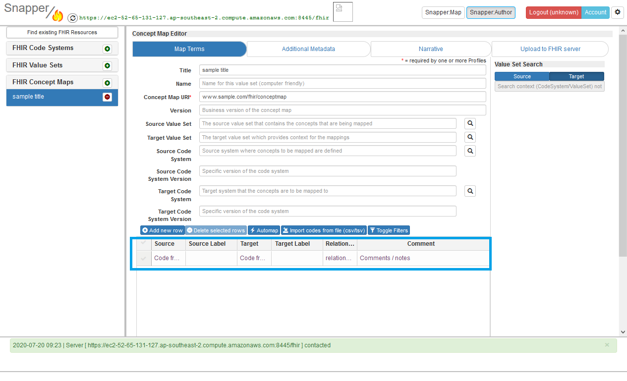Switch to Snapper:Author mode

pyautogui.click(x=491, y=12)
